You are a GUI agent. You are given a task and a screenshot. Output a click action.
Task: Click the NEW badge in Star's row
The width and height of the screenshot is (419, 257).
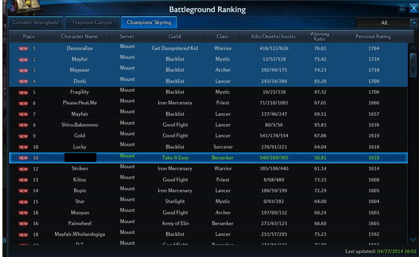23,202
